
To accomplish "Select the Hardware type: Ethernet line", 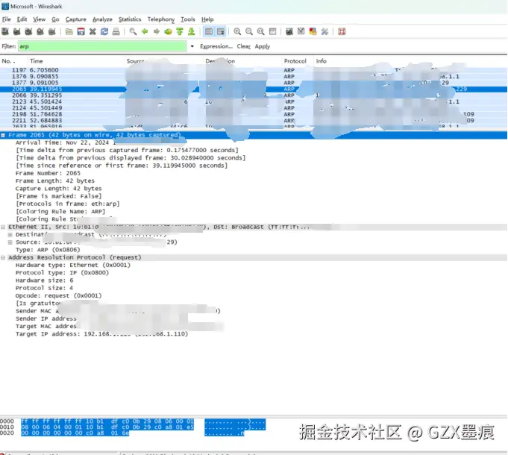I will pos(73,265).
